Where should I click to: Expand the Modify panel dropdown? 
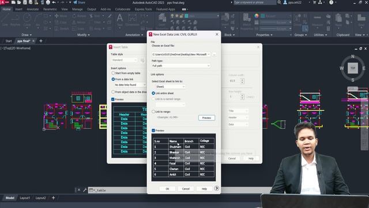point(83,35)
